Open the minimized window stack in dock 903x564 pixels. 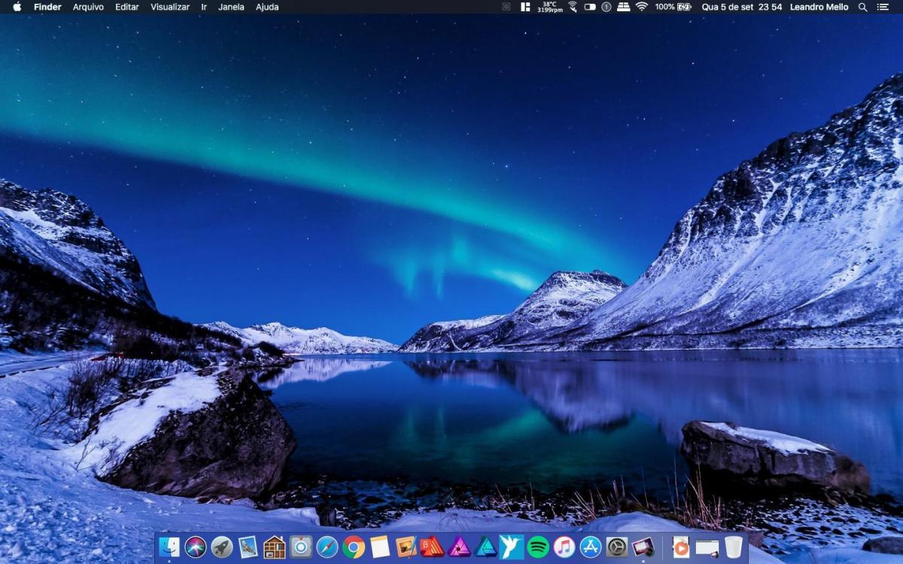707,547
